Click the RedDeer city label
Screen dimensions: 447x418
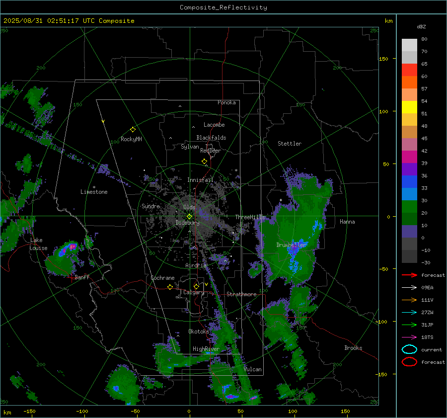211,151
